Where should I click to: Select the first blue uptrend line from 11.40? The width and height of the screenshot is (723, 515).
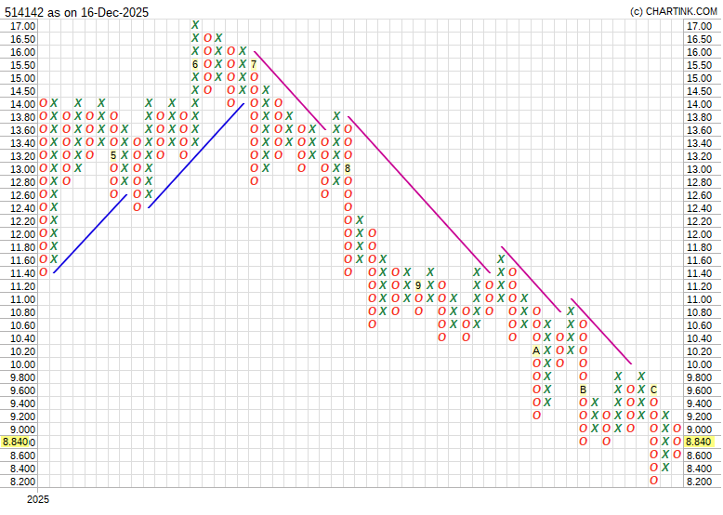90,232
